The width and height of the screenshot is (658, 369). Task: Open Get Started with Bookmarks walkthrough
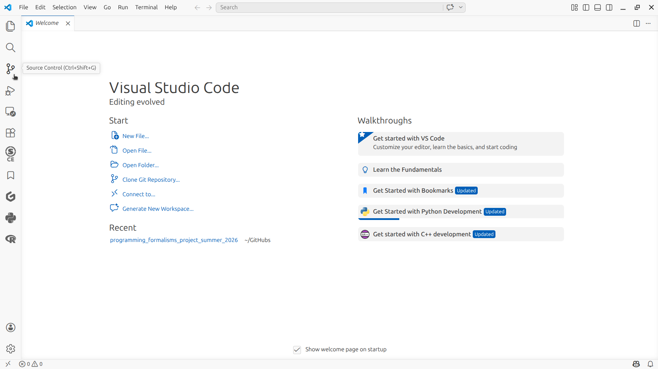pos(461,191)
